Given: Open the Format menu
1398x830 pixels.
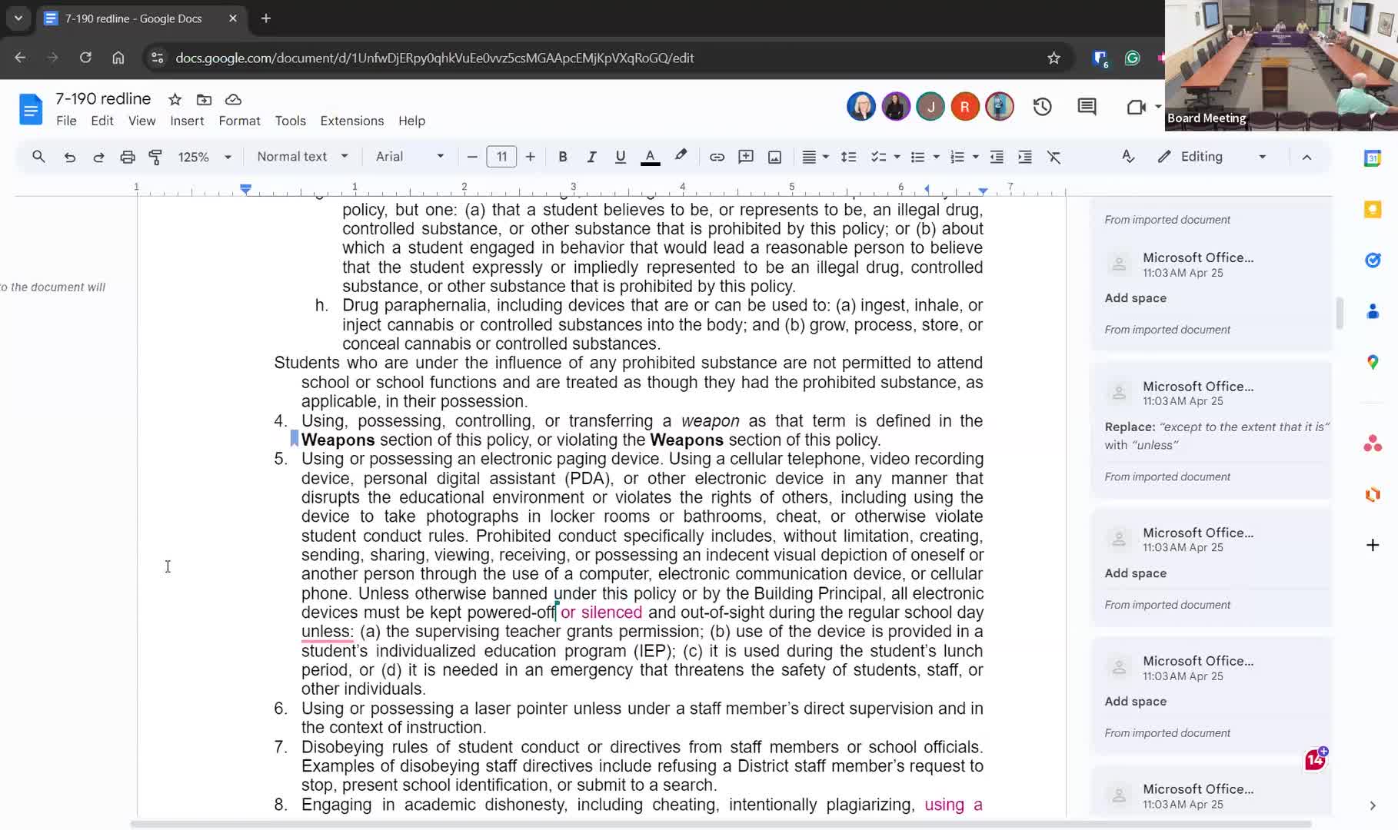Looking at the screenshot, I should pos(239,121).
